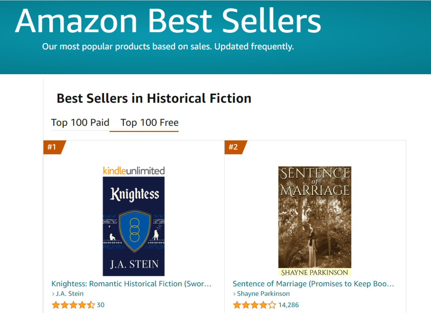Click the #1 rank badge
Image resolution: width=431 pixels, height=313 pixels.
click(53, 147)
